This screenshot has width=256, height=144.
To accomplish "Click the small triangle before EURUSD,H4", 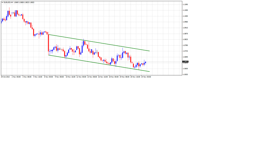I will coord(2,3).
